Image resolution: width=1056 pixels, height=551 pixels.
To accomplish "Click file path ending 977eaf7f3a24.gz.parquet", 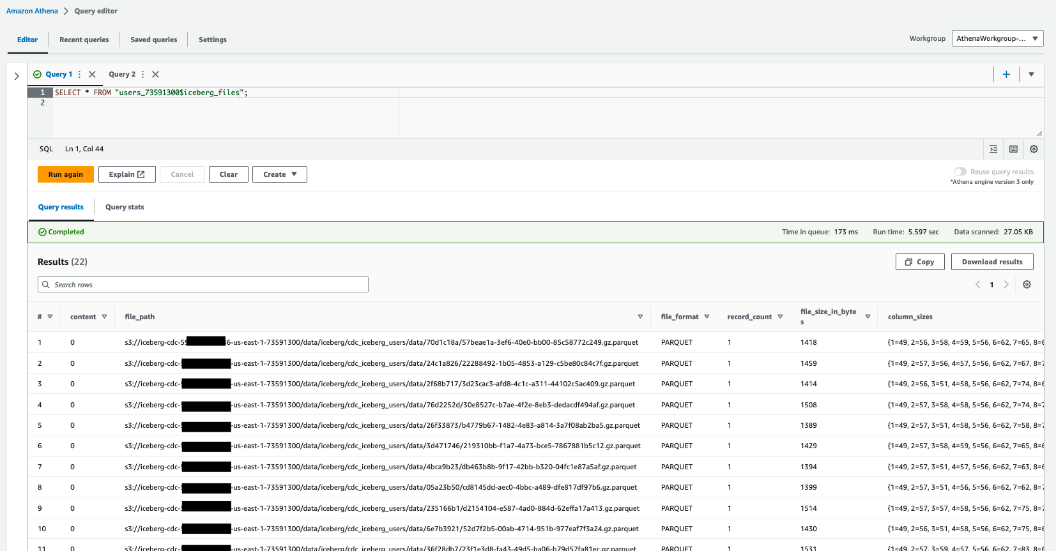I will (381, 529).
